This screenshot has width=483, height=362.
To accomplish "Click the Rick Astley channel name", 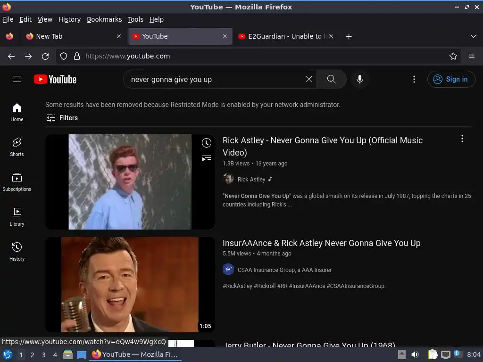I will point(251,180).
